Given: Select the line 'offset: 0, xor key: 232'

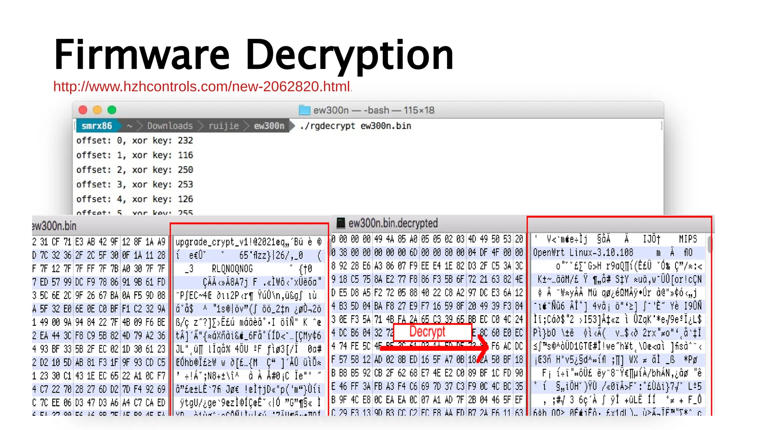Looking at the screenshot, I should pyautogui.click(x=135, y=140).
